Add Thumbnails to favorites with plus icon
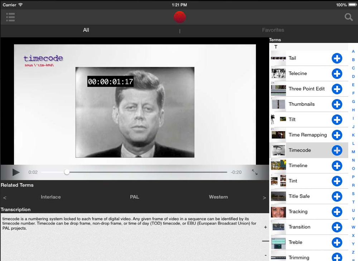The height and width of the screenshot is (261, 358). tap(337, 104)
